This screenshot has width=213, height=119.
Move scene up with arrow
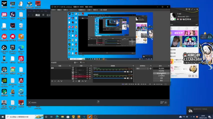58,81
